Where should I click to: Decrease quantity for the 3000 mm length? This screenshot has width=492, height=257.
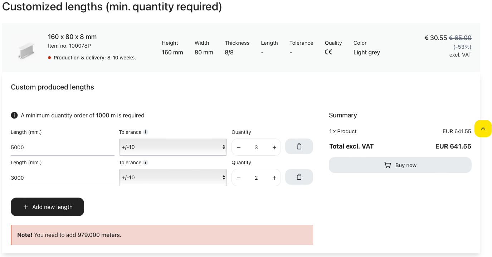coord(239,178)
